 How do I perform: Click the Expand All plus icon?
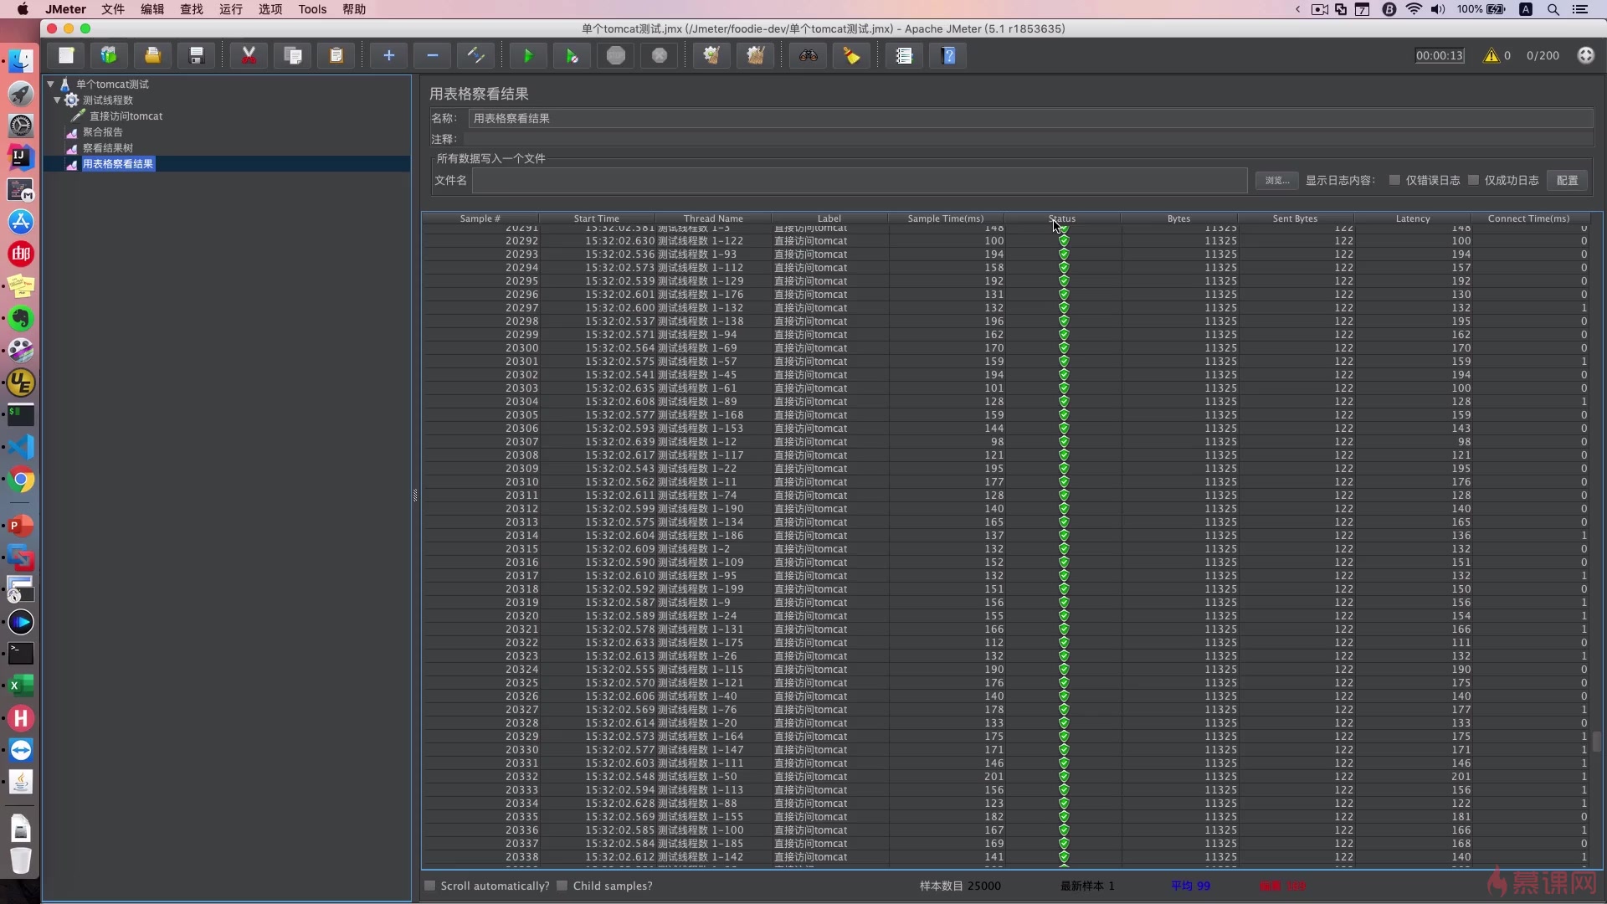click(x=388, y=55)
